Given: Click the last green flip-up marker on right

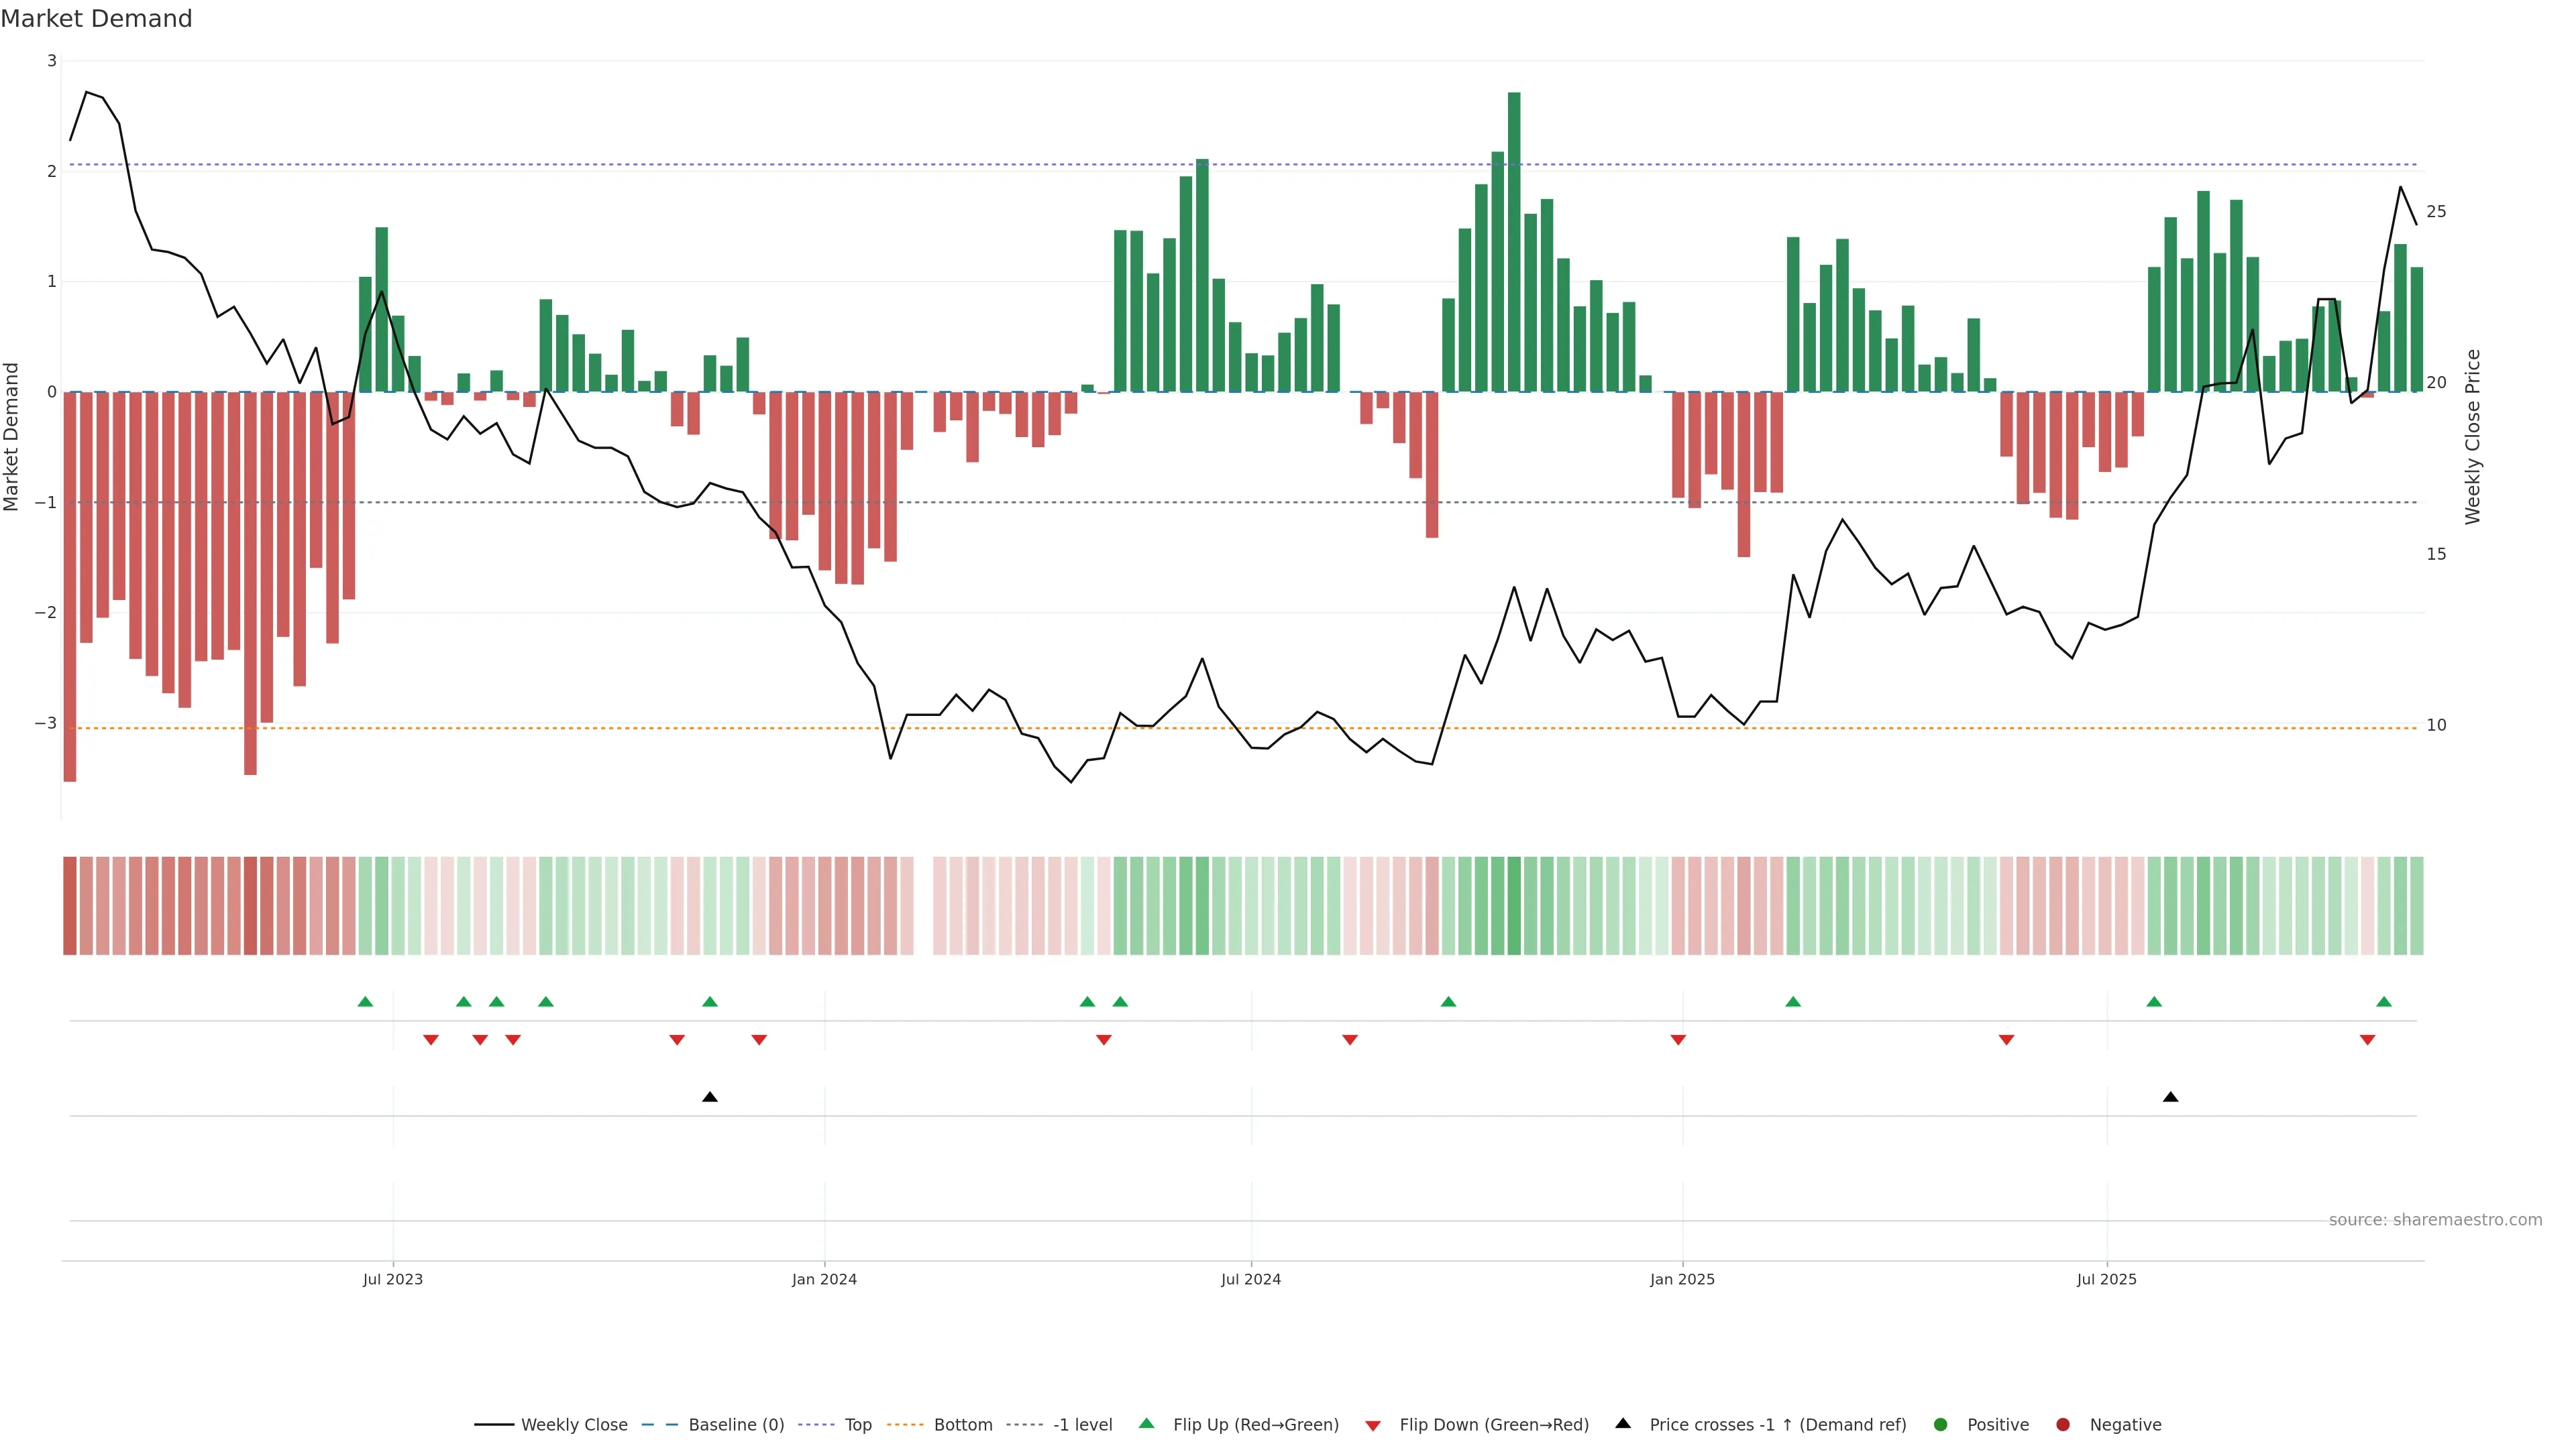Looking at the screenshot, I should pos(2384,1002).
